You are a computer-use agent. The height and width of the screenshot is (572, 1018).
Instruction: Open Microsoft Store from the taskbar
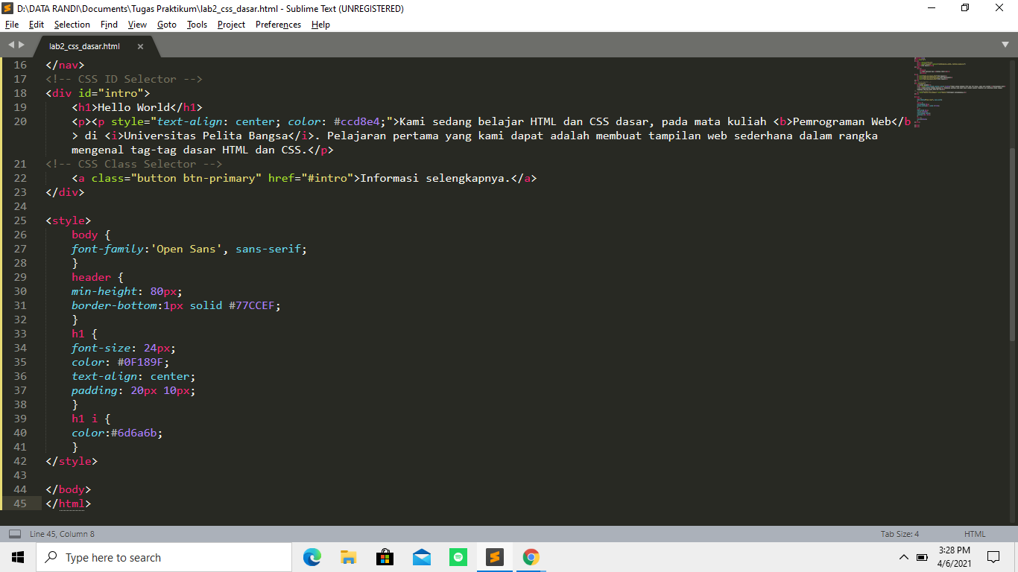[x=385, y=556]
